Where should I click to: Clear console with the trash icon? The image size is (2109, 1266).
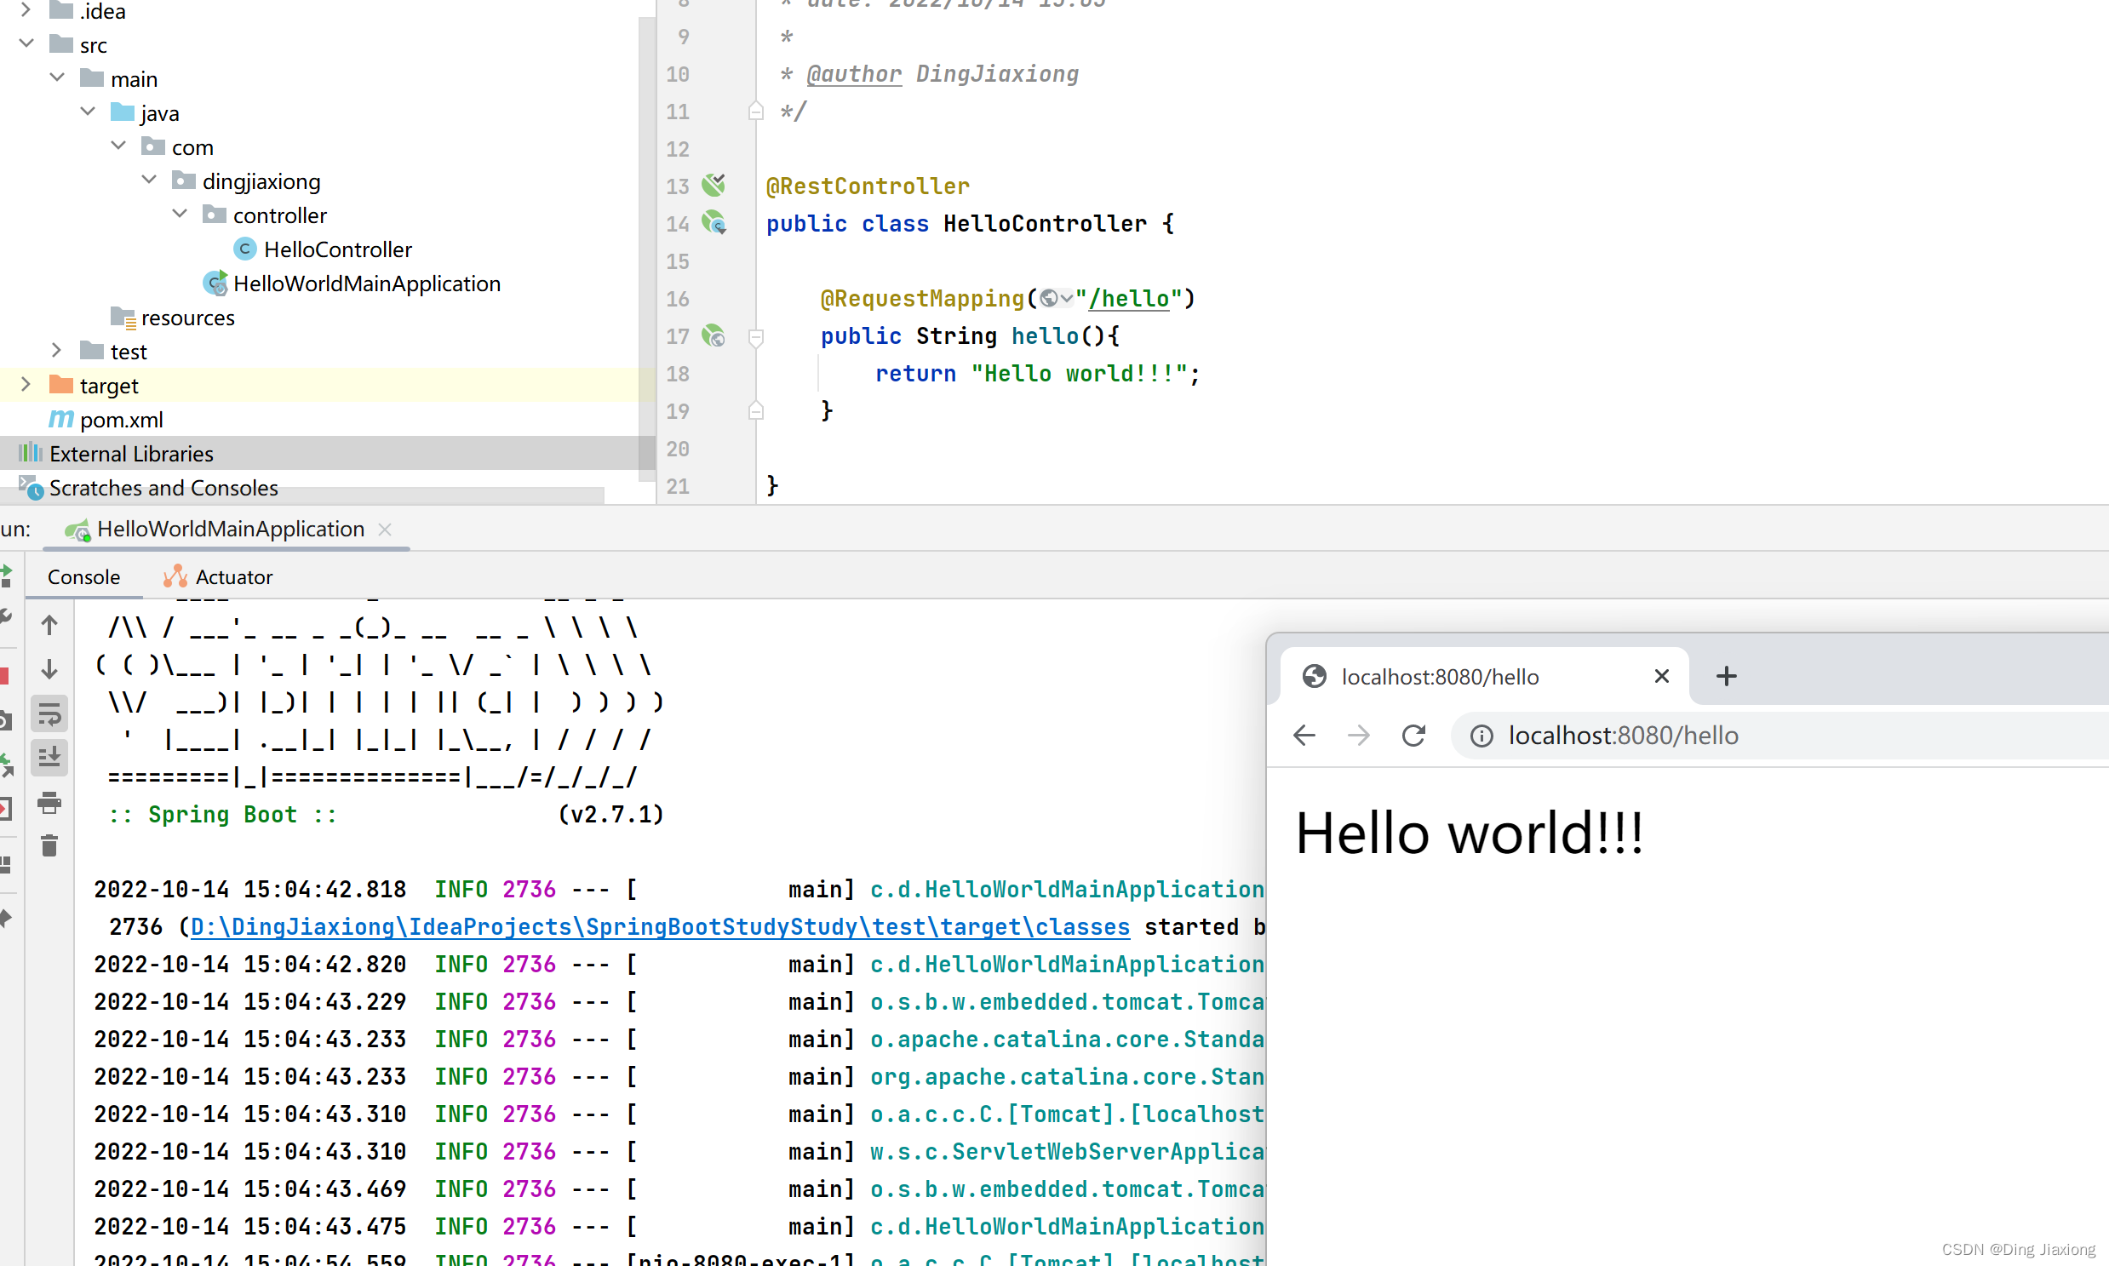(49, 845)
